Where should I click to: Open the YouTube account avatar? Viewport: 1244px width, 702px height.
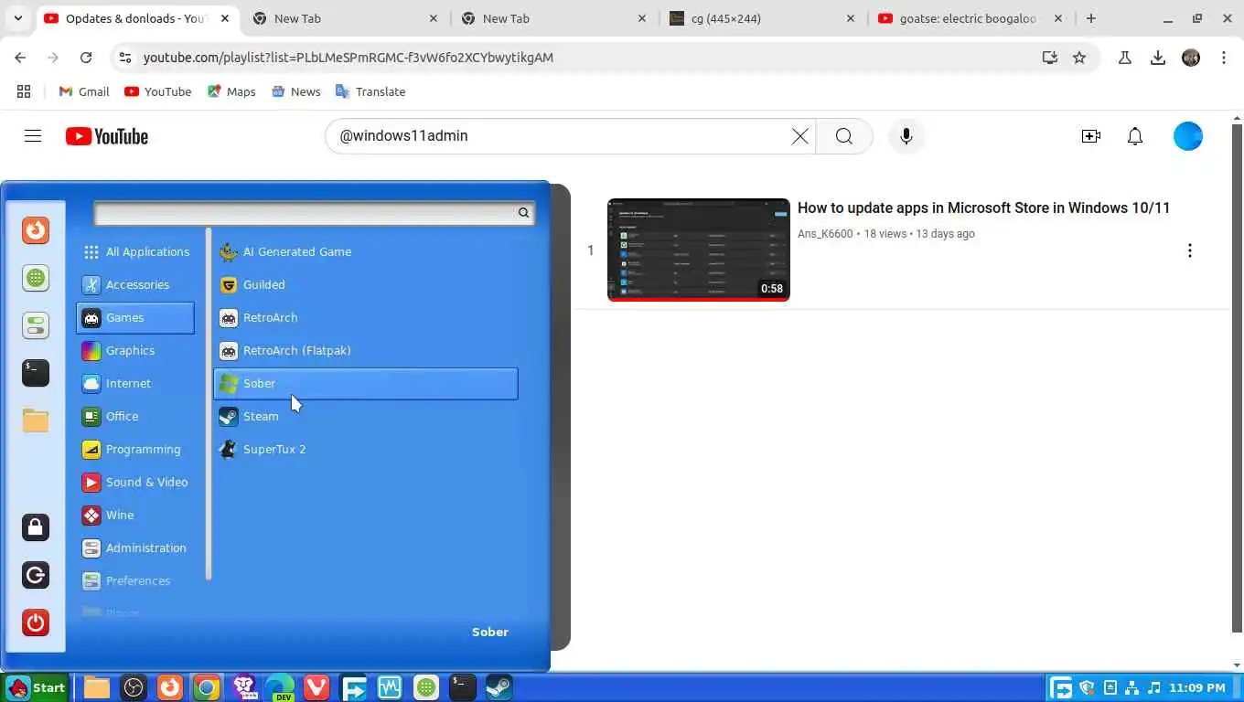click(1187, 136)
